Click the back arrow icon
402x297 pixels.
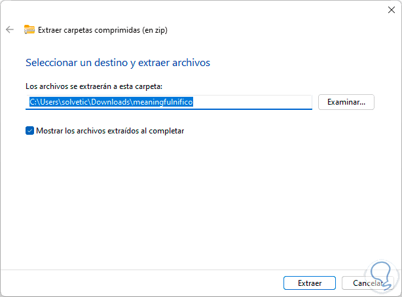coord(10,29)
